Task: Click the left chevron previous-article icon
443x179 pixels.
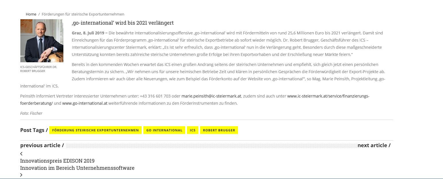Action: (21, 154)
